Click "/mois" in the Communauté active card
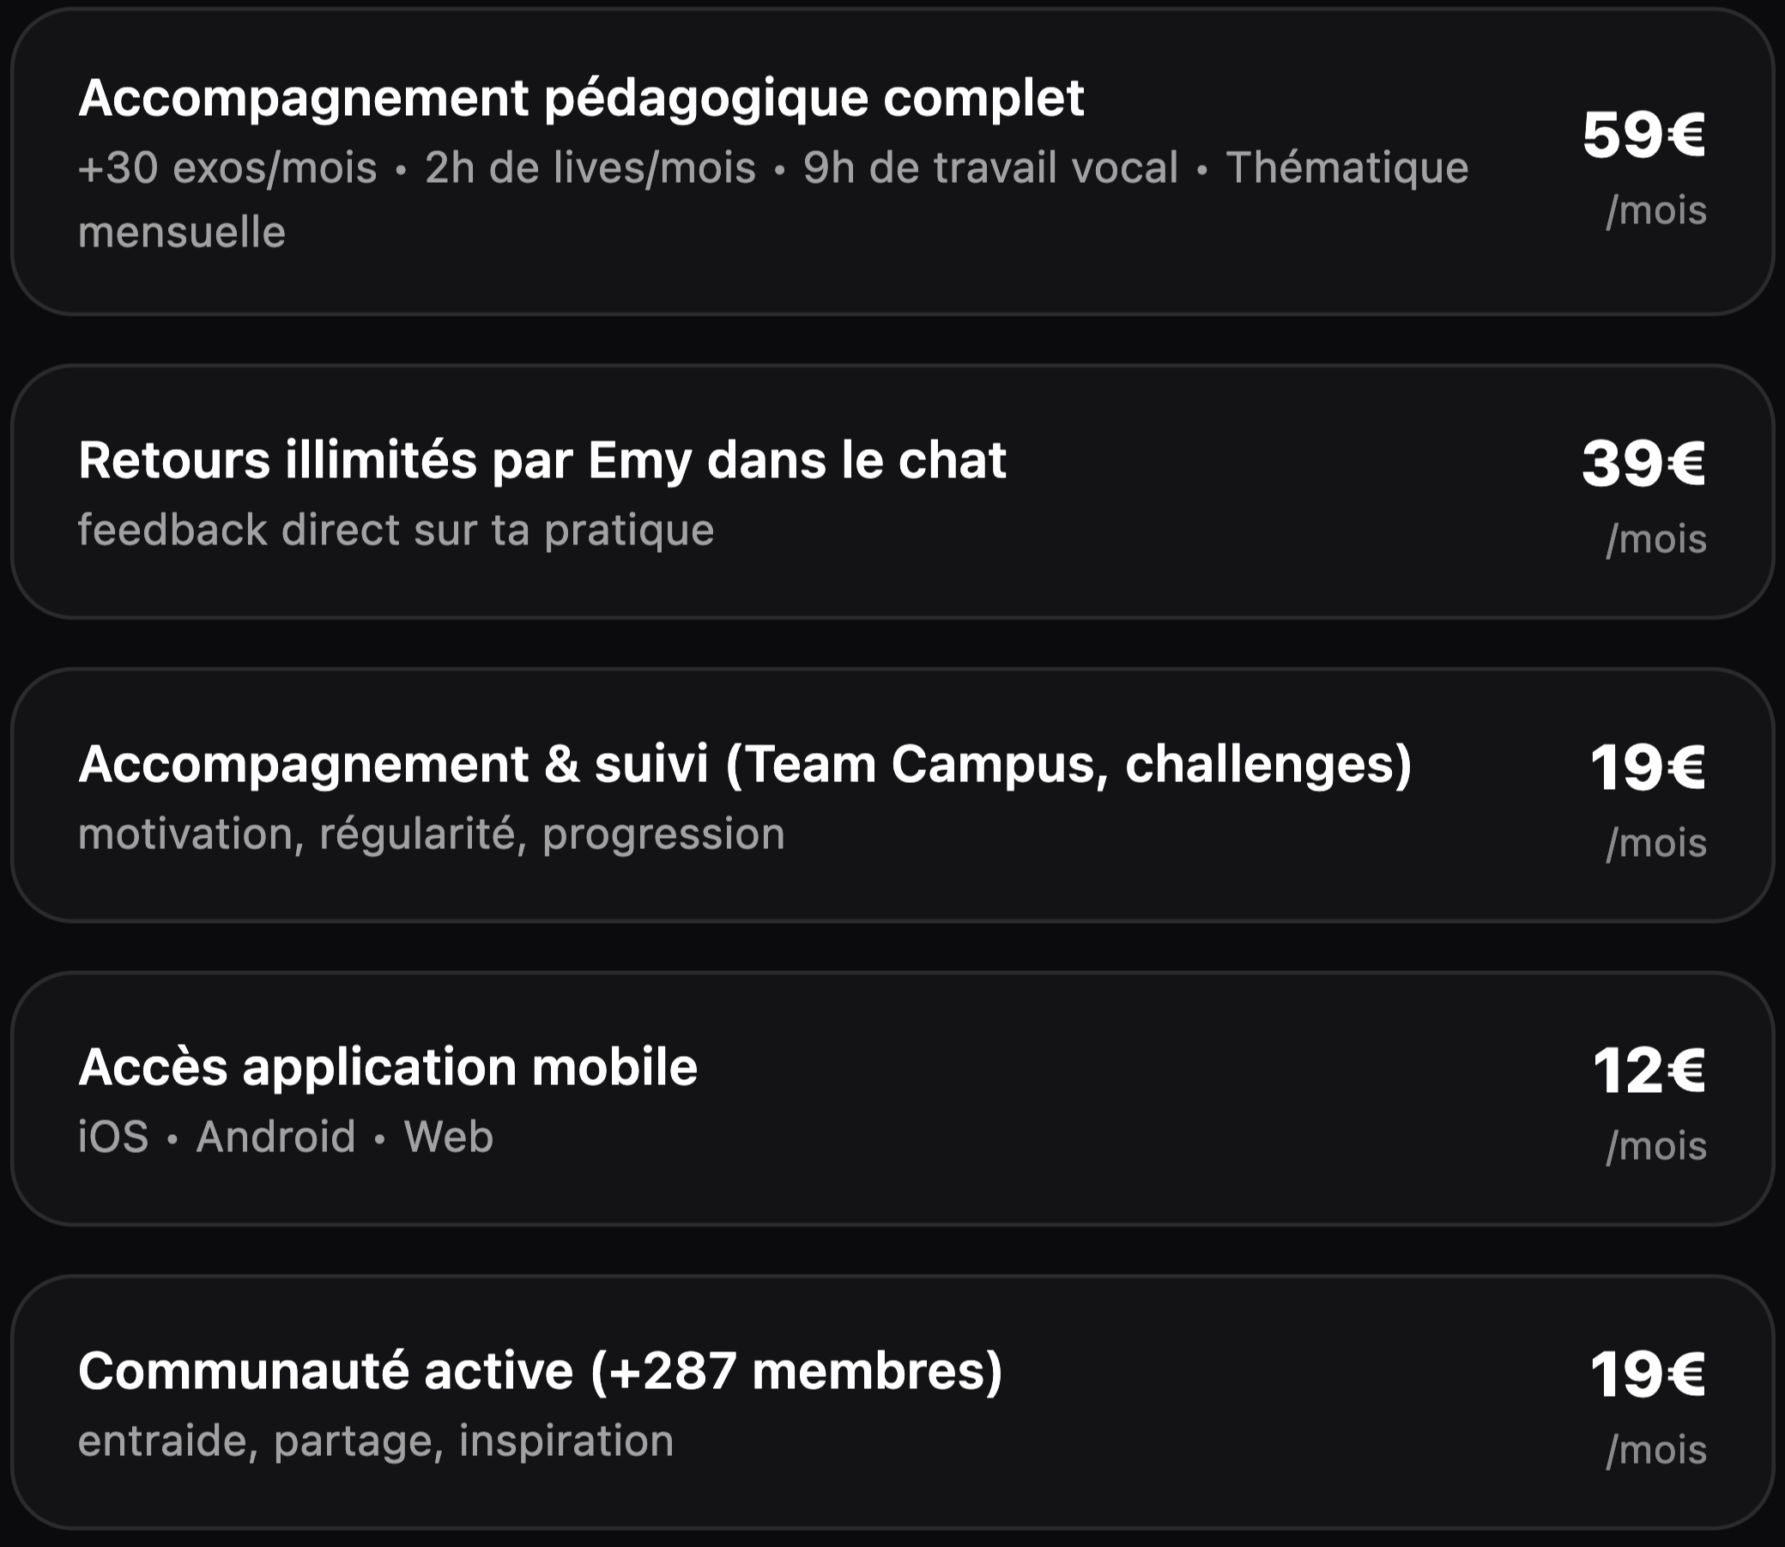1785x1547 pixels. (1655, 1449)
